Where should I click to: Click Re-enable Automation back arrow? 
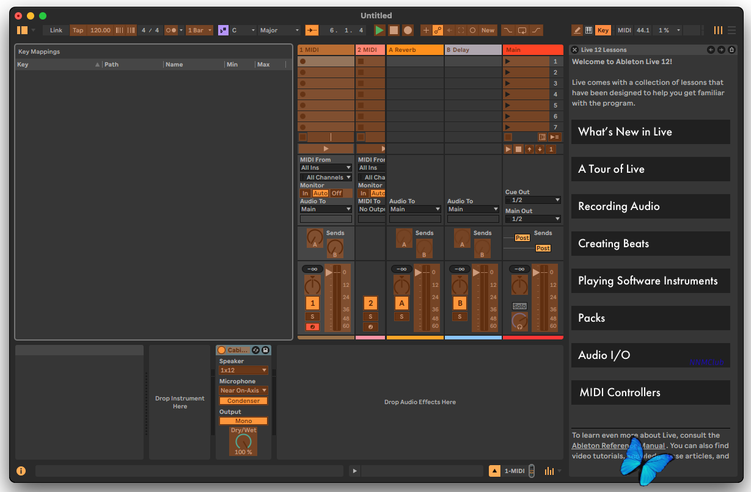tap(450, 30)
